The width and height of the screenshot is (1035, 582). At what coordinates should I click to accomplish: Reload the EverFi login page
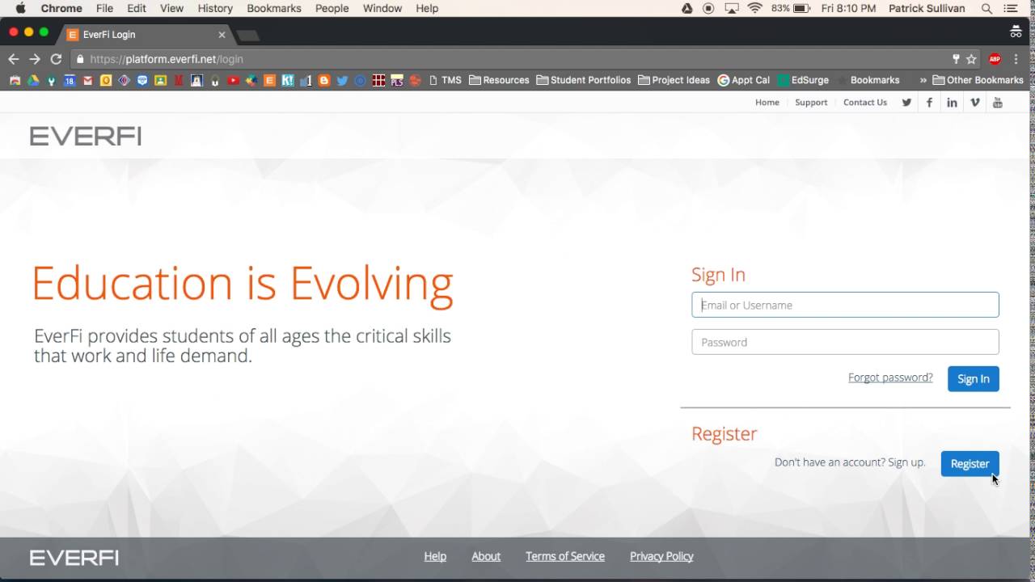56,59
